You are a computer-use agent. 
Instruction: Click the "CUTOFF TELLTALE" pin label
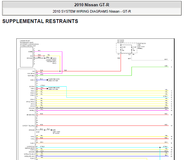29,126
